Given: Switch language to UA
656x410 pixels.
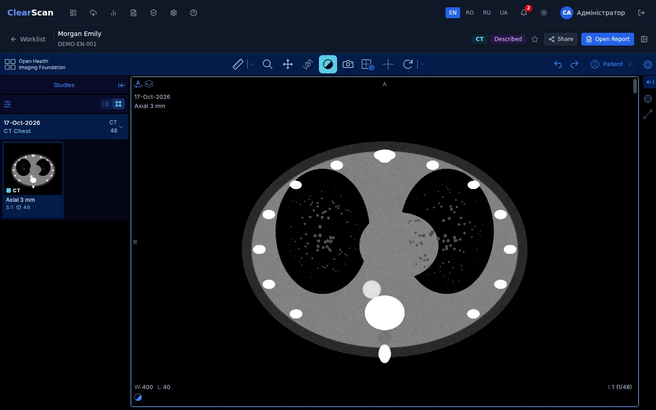Looking at the screenshot, I should click(504, 13).
